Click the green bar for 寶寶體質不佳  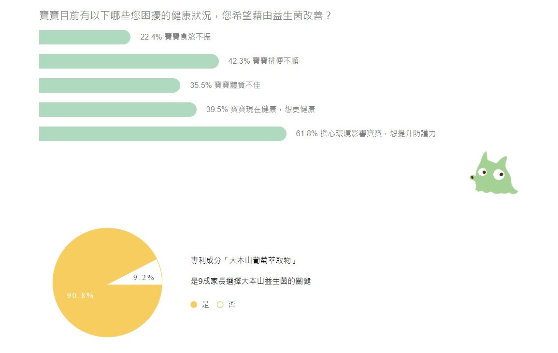(109, 85)
